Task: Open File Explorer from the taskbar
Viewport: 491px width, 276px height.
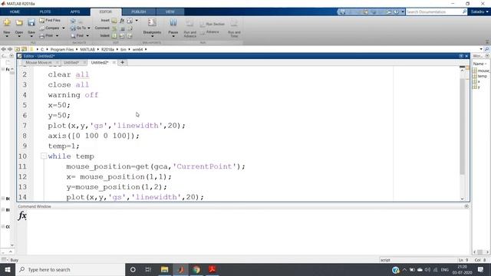Action: 164,269
